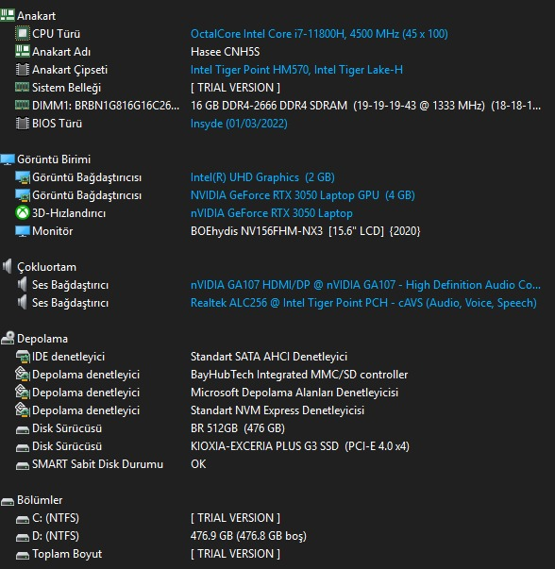This screenshot has width=555, height=569.
Task: Click adapter icon in Intel UHD Graphics row
Action: [x=23, y=177]
